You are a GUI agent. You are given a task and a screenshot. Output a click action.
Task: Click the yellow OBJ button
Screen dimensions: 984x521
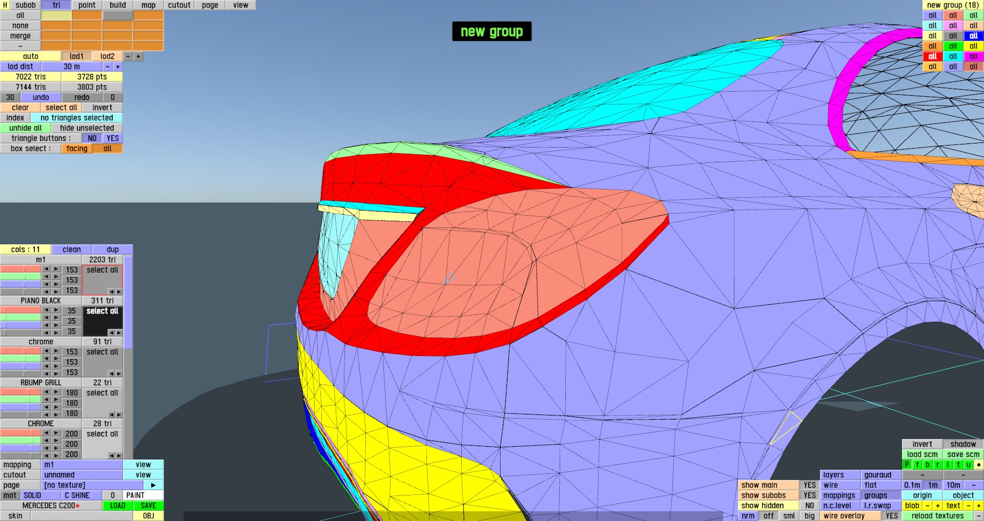pos(149,516)
